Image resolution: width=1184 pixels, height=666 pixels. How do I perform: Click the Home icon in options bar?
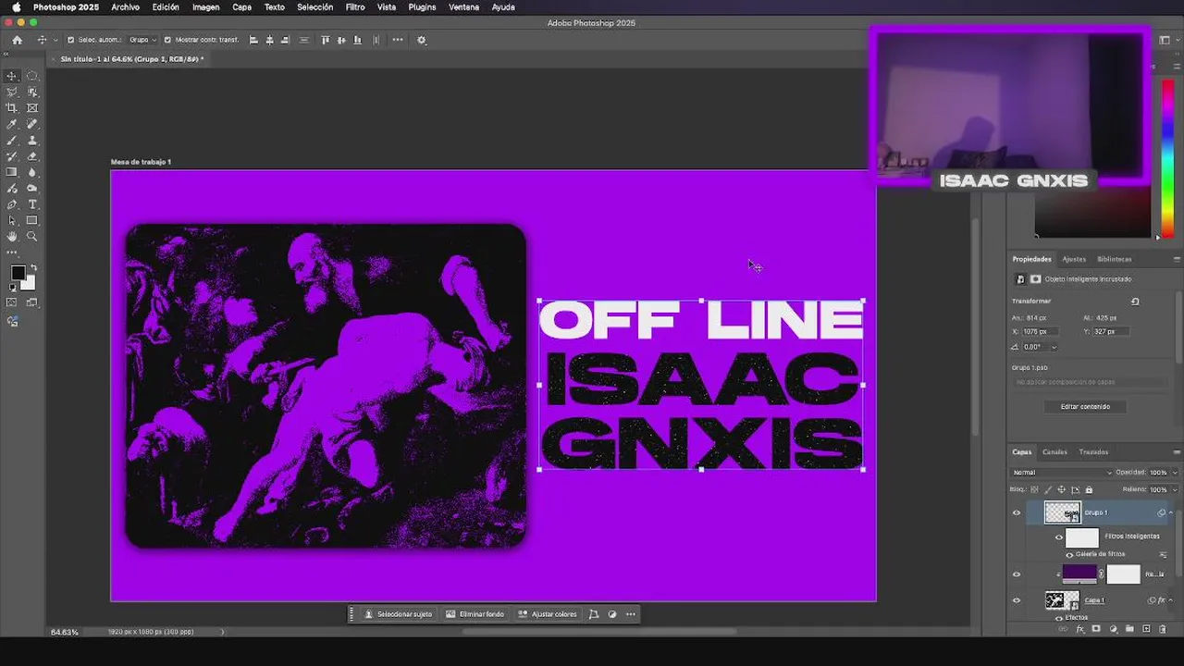pyautogui.click(x=17, y=40)
